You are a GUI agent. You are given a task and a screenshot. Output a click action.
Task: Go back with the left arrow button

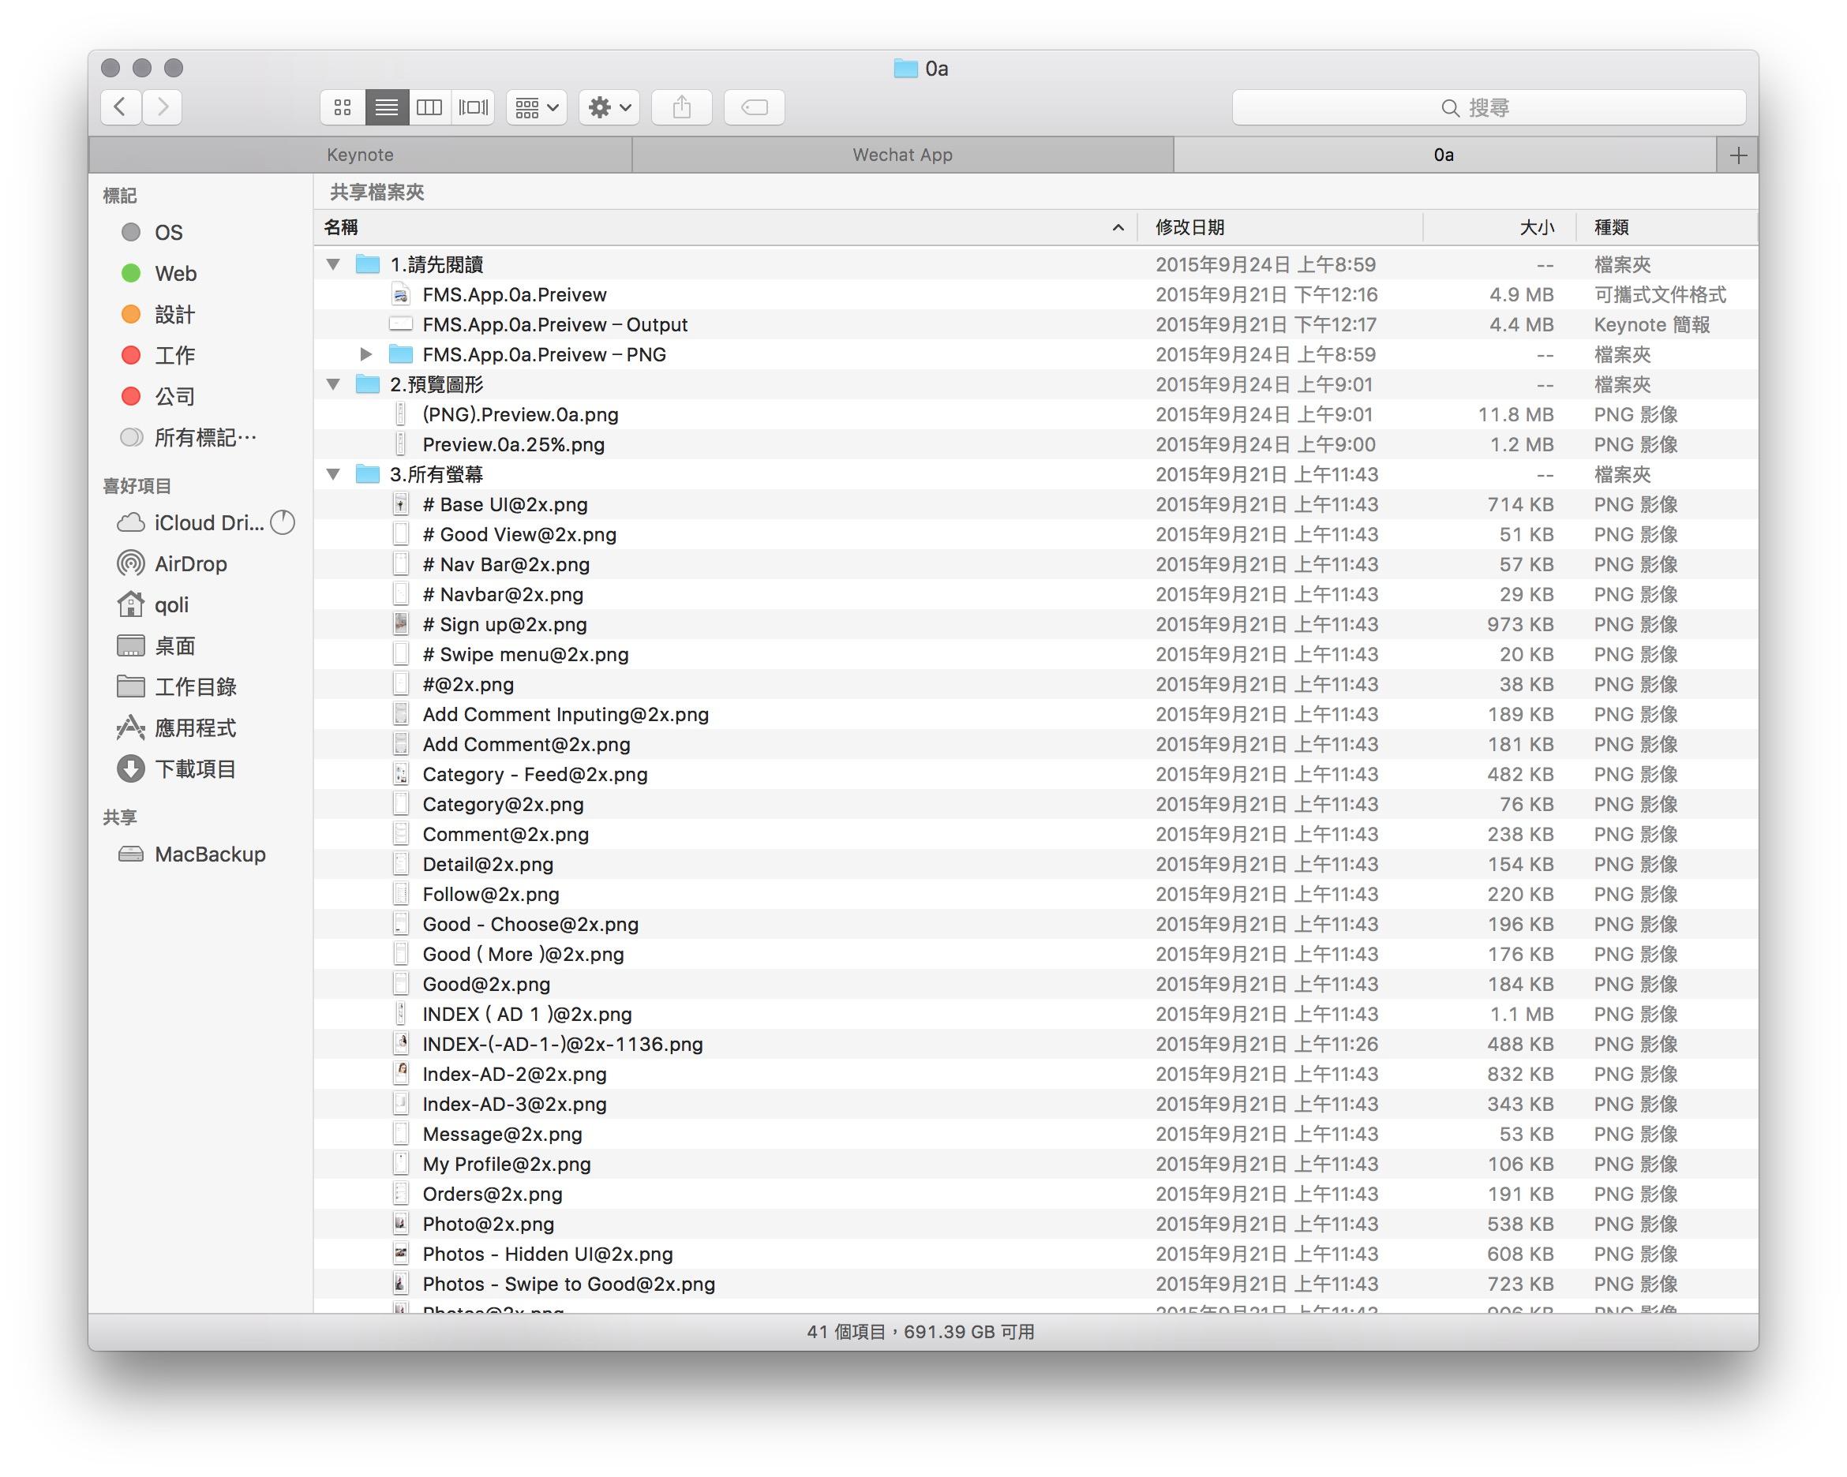coord(121,107)
